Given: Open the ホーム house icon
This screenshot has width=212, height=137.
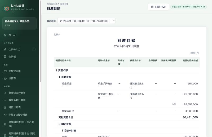Looking at the screenshot, I should pyautogui.click(x=5, y=35).
